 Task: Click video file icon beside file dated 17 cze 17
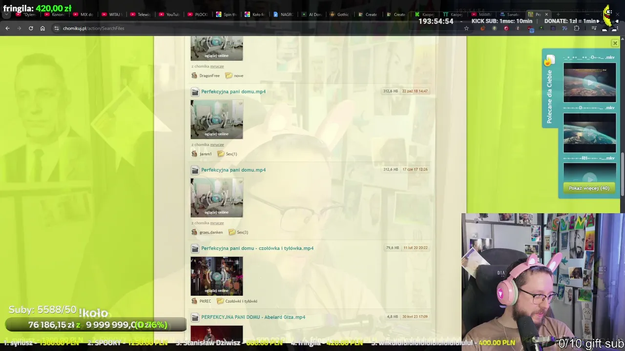[195, 170]
